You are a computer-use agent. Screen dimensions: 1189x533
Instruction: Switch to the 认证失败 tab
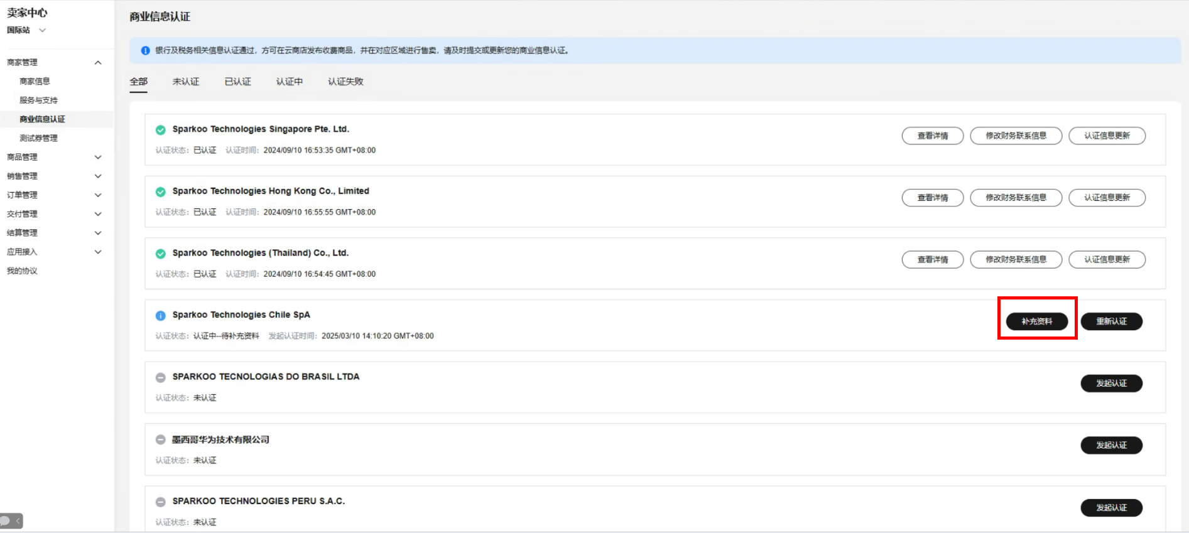click(x=345, y=82)
